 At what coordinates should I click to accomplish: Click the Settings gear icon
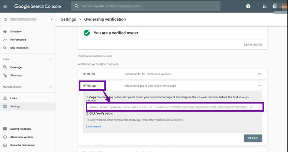5,107
